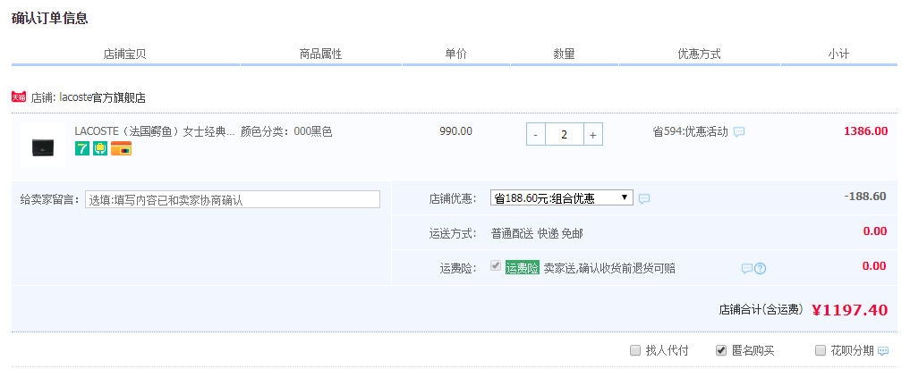
Task: Open the discount activity comment bubble icon
Action: click(739, 132)
